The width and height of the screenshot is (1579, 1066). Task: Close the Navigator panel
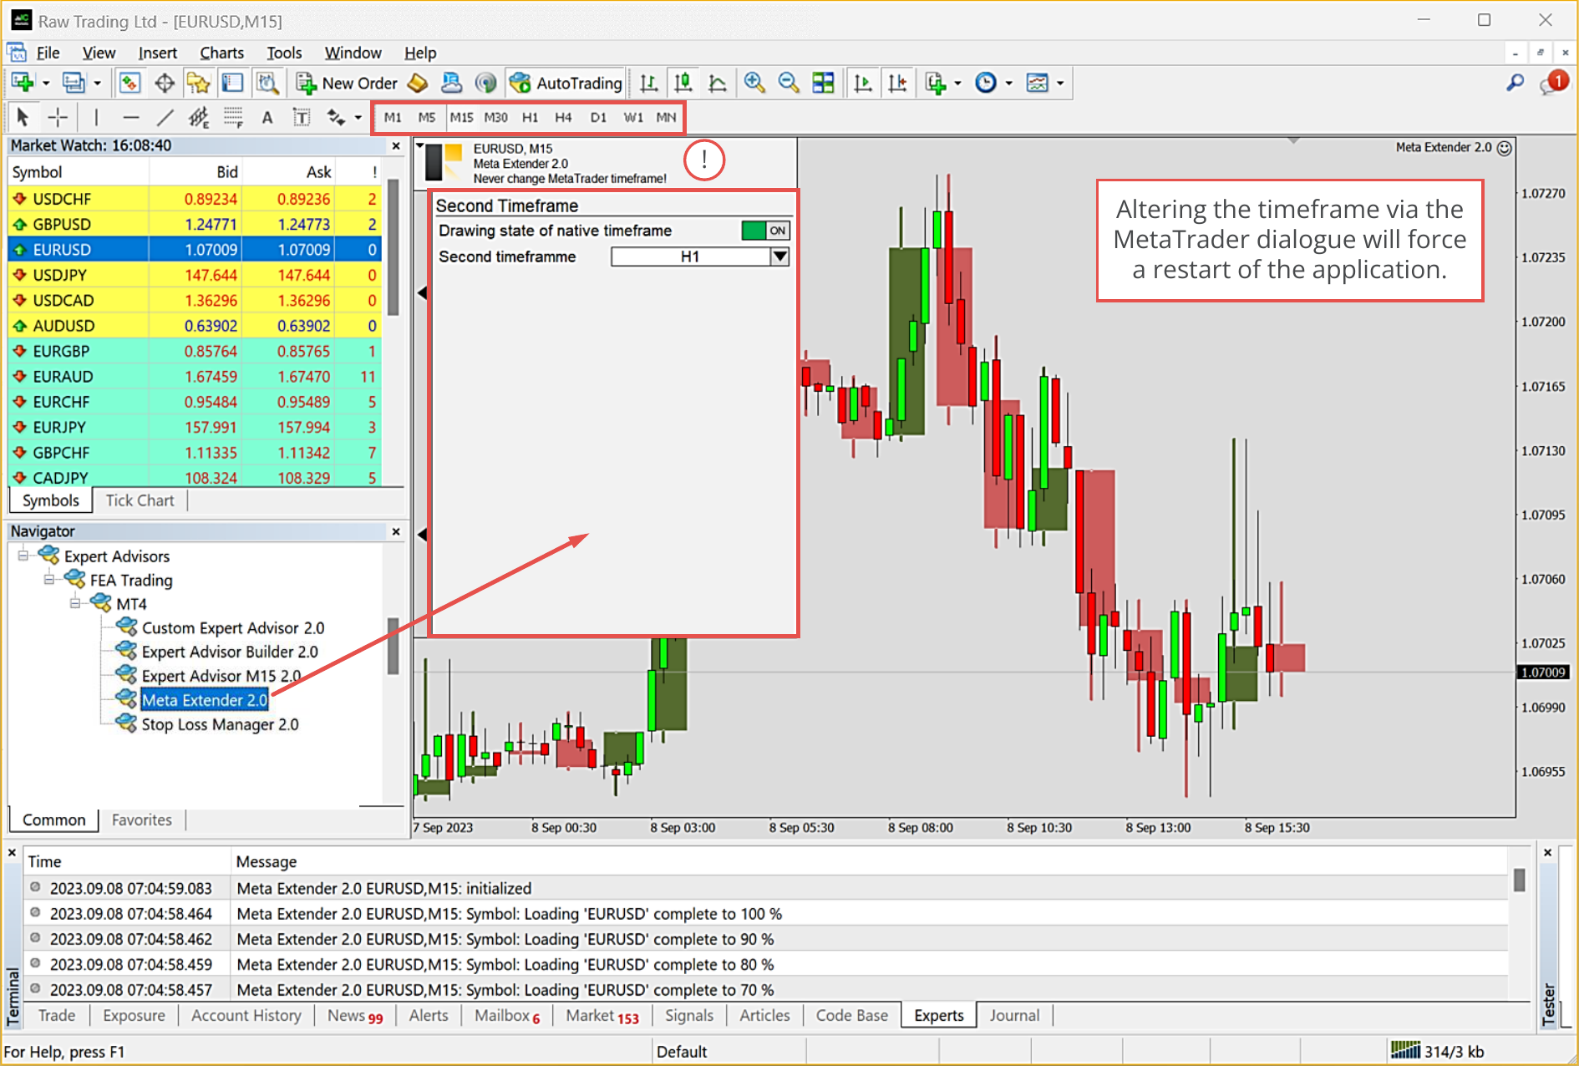(x=396, y=531)
